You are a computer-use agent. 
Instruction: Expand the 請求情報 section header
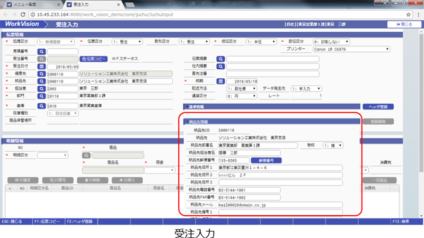[x=272, y=107]
